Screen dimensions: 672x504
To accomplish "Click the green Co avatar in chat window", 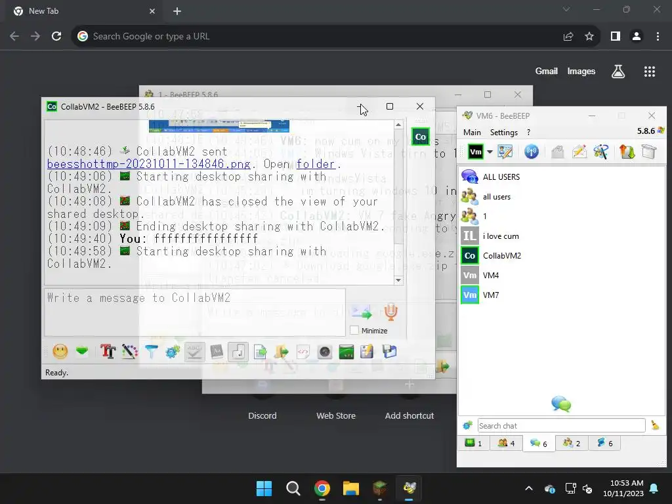I will click(x=421, y=137).
